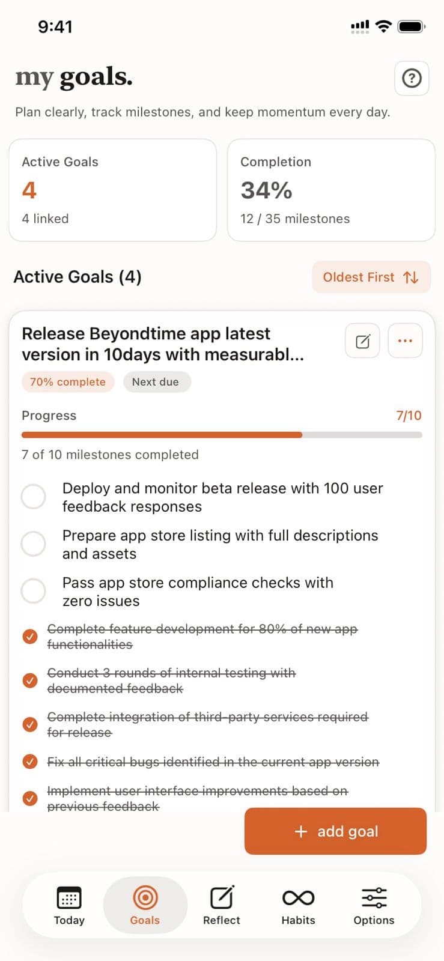The width and height of the screenshot is (444, 961).
Task: Check off the beta release deployment milestone
Action: click(34, 497)
